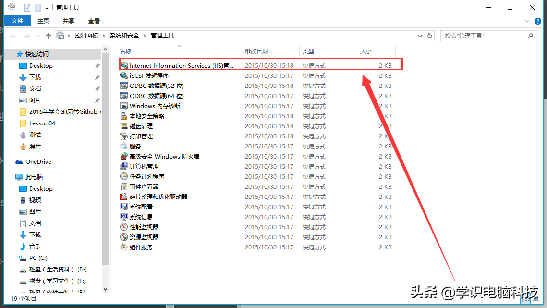Open the 文件 menu tab
This screenshot has height=308, width=547.
[x=17, y=21]
